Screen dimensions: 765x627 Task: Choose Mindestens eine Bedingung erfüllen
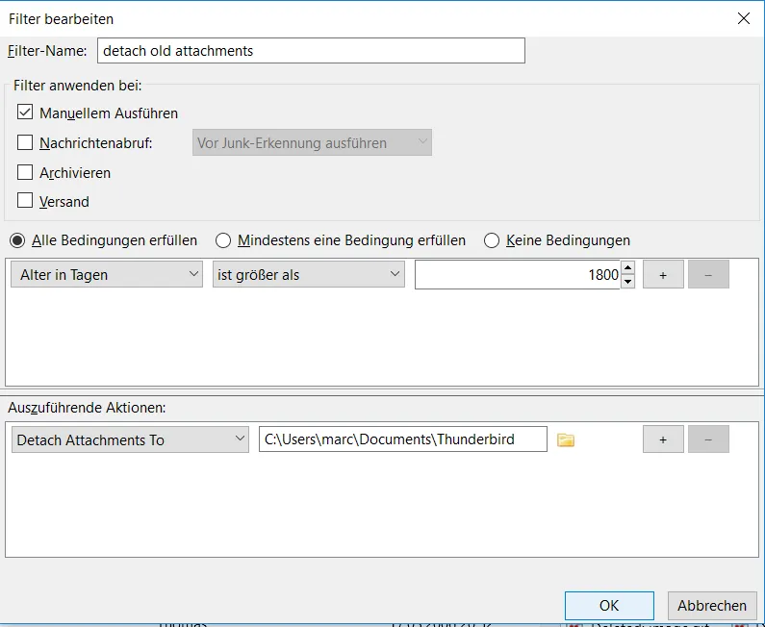click(223, 240)
